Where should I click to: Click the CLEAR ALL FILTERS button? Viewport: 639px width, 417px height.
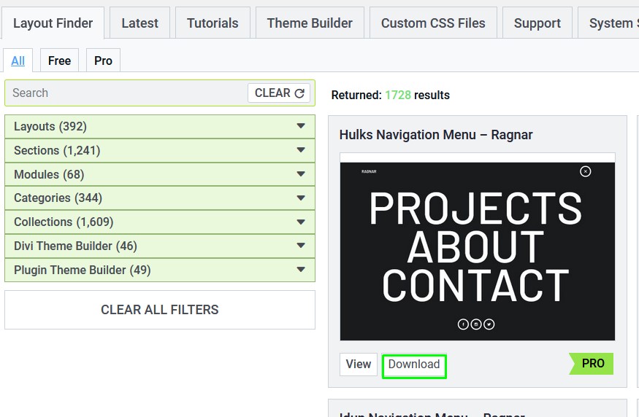pos(160,310)
